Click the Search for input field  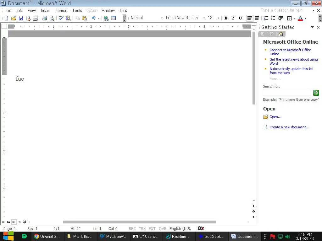coord(287,93)
